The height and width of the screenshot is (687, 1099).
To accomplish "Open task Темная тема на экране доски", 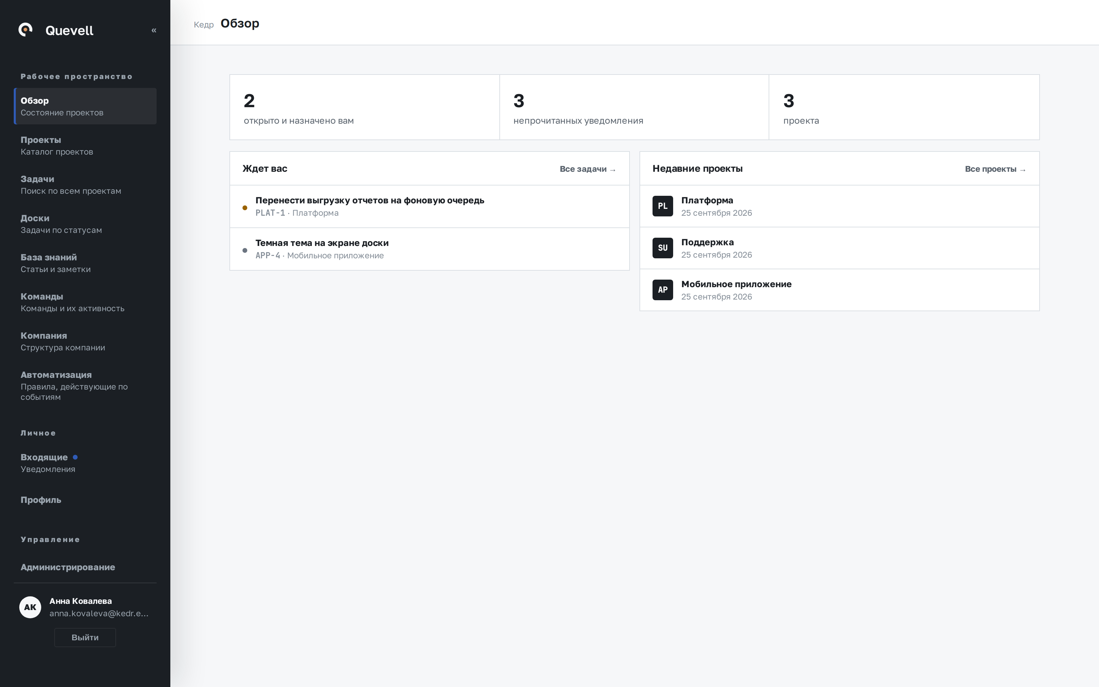I will coord(430,249).
